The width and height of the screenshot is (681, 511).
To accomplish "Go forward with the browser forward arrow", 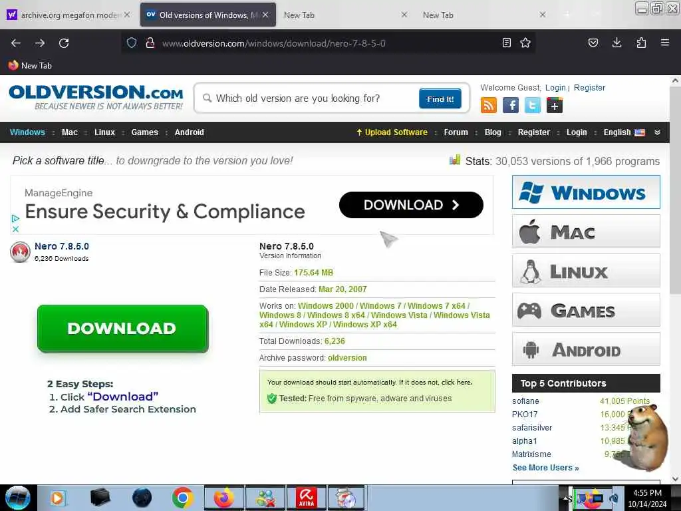I will pos(40,43).
